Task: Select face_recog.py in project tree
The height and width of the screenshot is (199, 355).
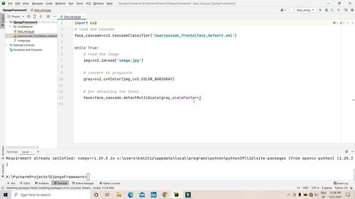Action: [26, 32]
